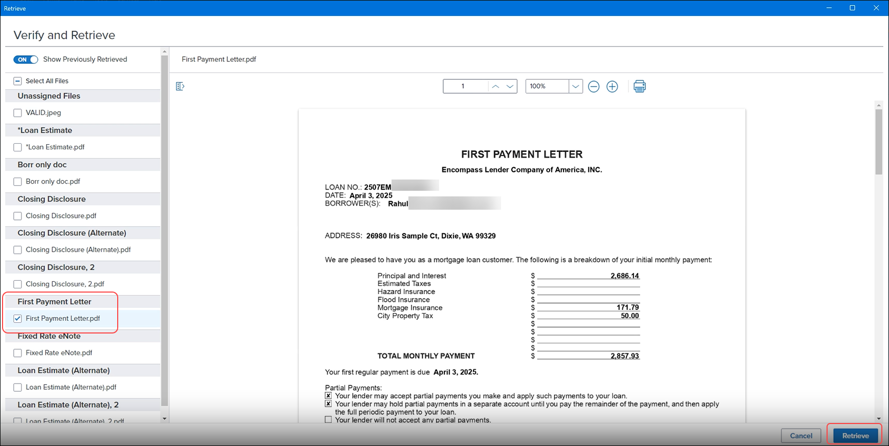This screenshot has height=446, width=889.
Task: Click the zoom in plus icon
Action: (612, 86)
